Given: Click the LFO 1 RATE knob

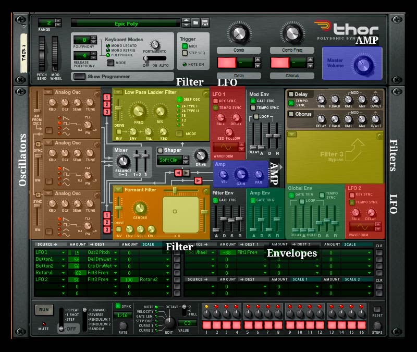Looking at the screenshot, I should 220,117.
